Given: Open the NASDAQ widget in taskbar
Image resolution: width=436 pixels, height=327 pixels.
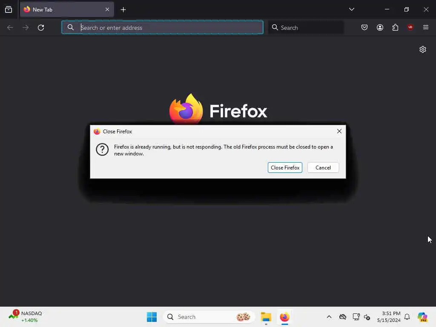Looking at the screenshot, I should pyautogui.click(x=26, y=317).
